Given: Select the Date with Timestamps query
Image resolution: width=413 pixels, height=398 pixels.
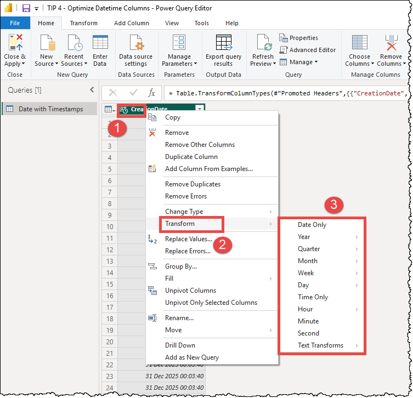Looking at the screenshot, I should [50, 109].
